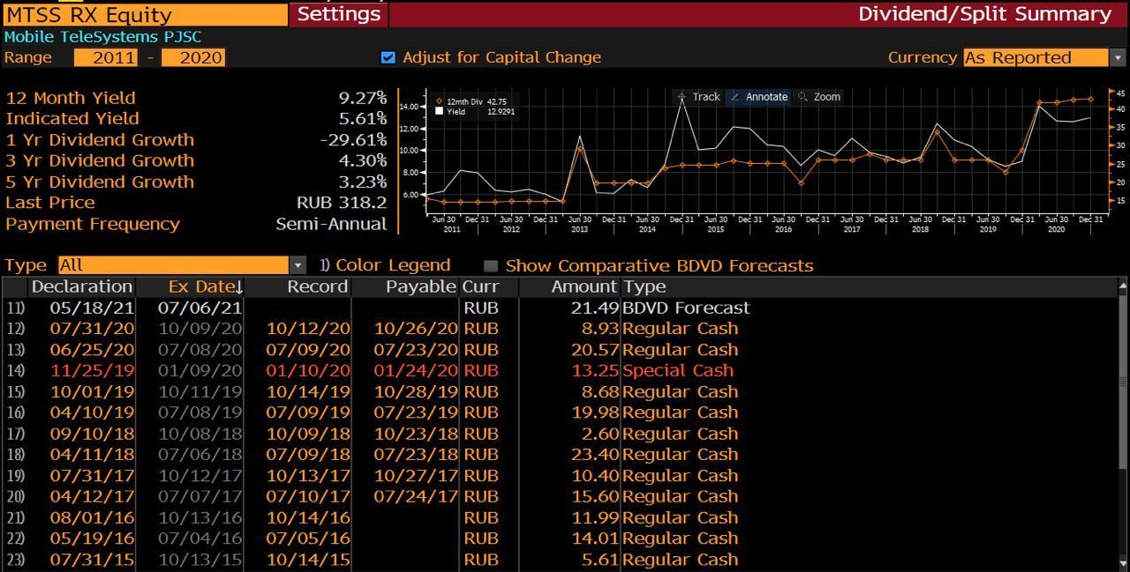This screenshot has width=1130, height=572.
Task: Select the BDVD Forecast row type
Action: point(686,308)
